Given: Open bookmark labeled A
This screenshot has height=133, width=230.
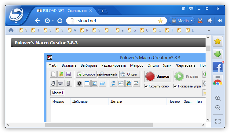Looking at the screenshot, I should [72, 30].
